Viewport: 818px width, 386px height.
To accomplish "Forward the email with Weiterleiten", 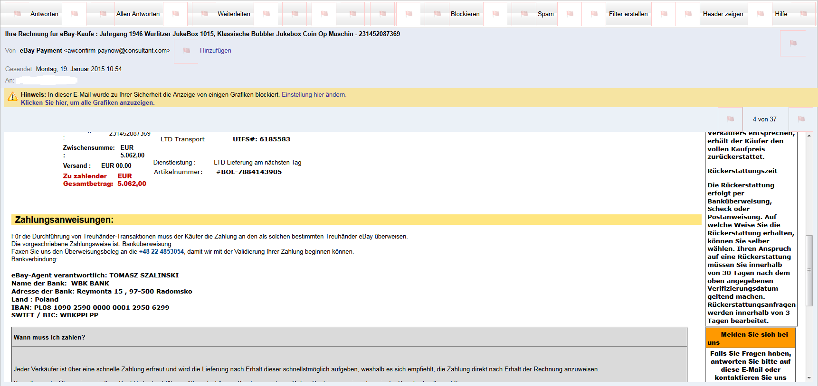I will [234, 14].
